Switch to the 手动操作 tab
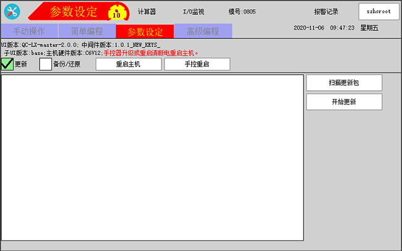 (x=29, y=32)
